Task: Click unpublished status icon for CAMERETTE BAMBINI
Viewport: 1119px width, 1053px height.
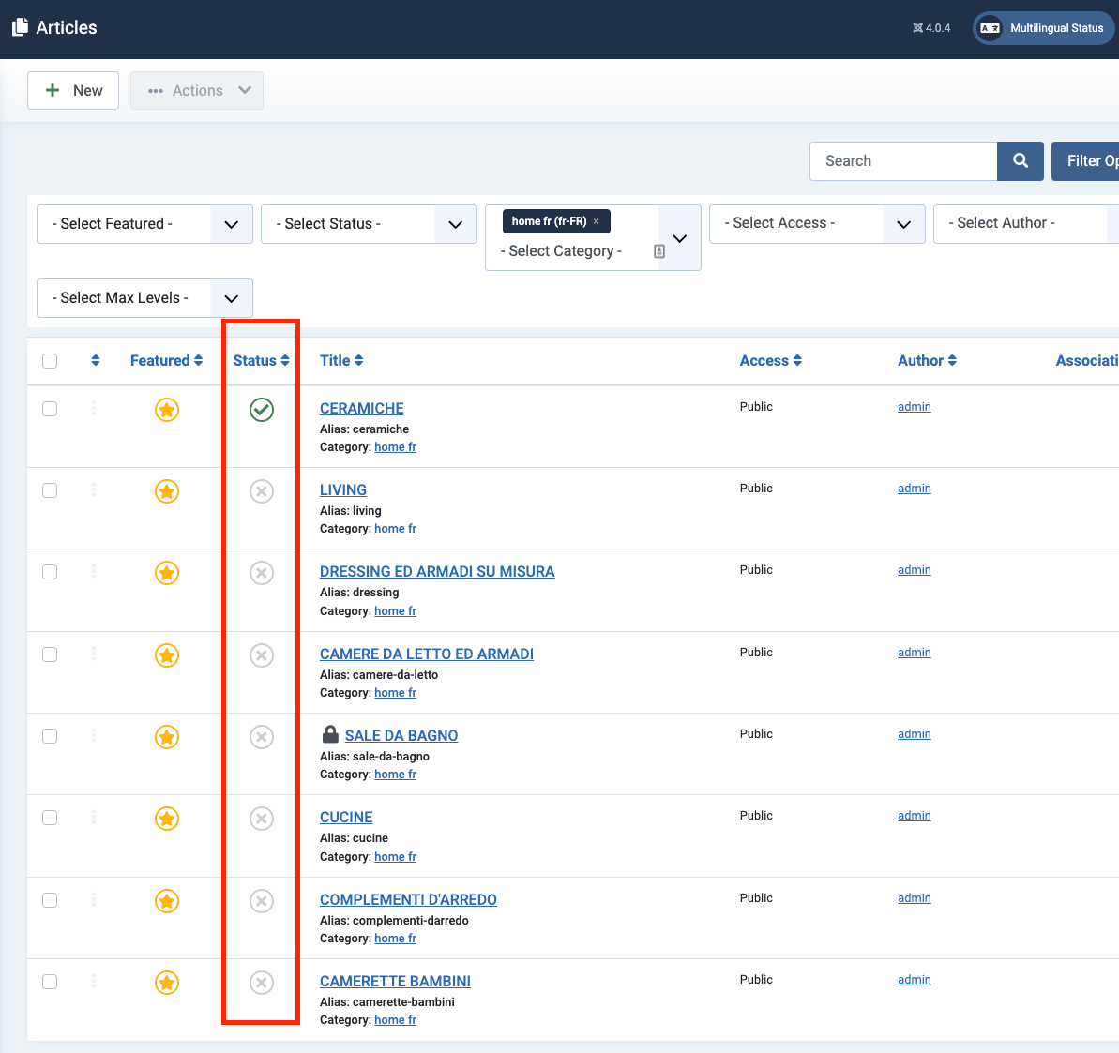Action: tap(262, 983)
